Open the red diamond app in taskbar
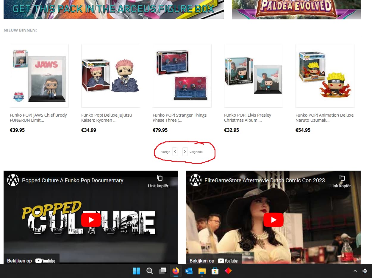Viewport: 372px width, 278px height. tap(228, 271)
